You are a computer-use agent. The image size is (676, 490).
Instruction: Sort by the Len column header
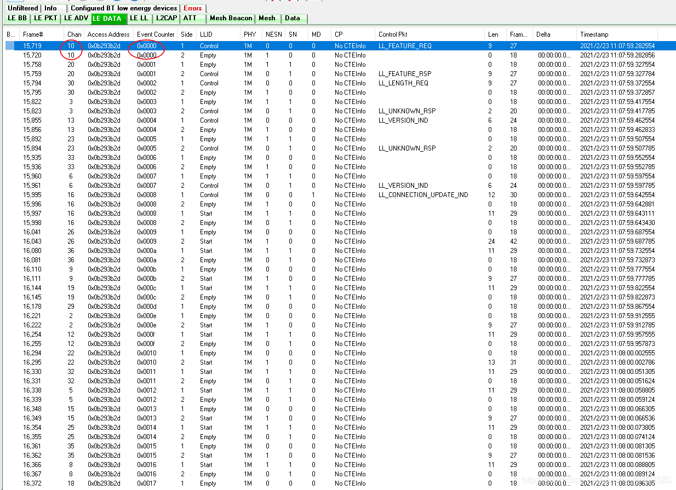coord(496,34)
